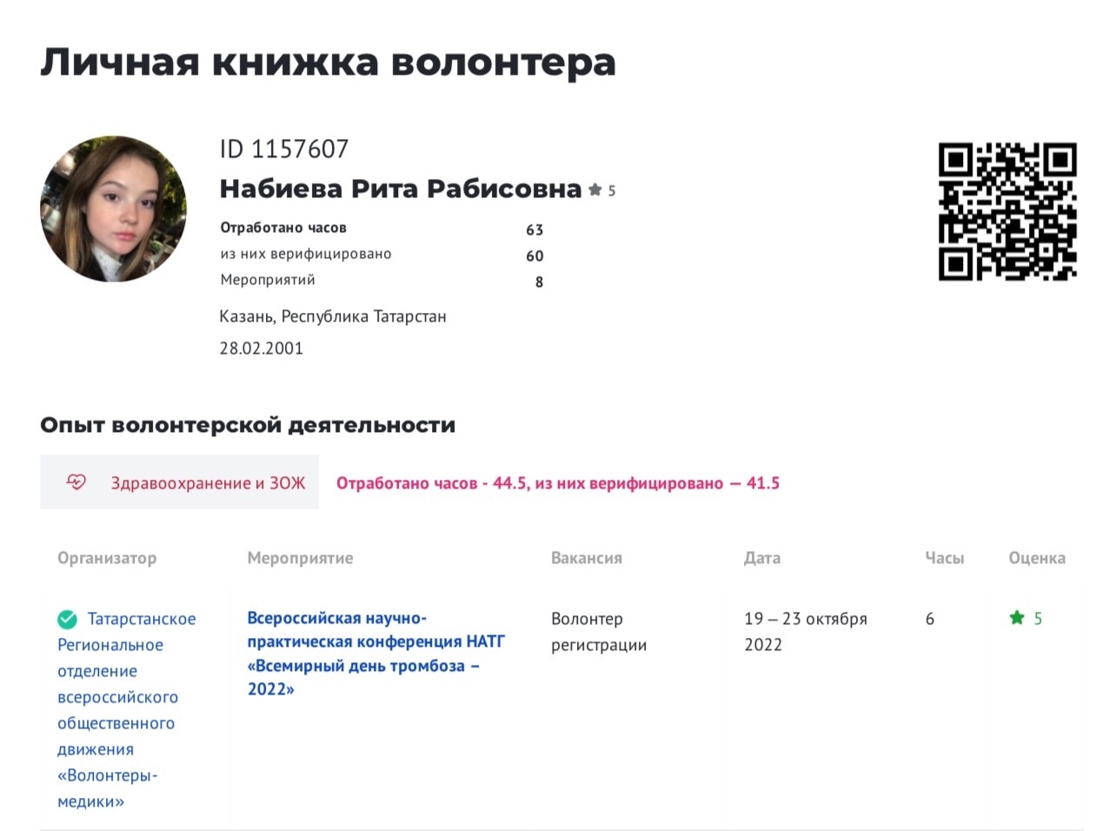Click the Казань, Республика Татарстан location text

(x=333, y=316)
